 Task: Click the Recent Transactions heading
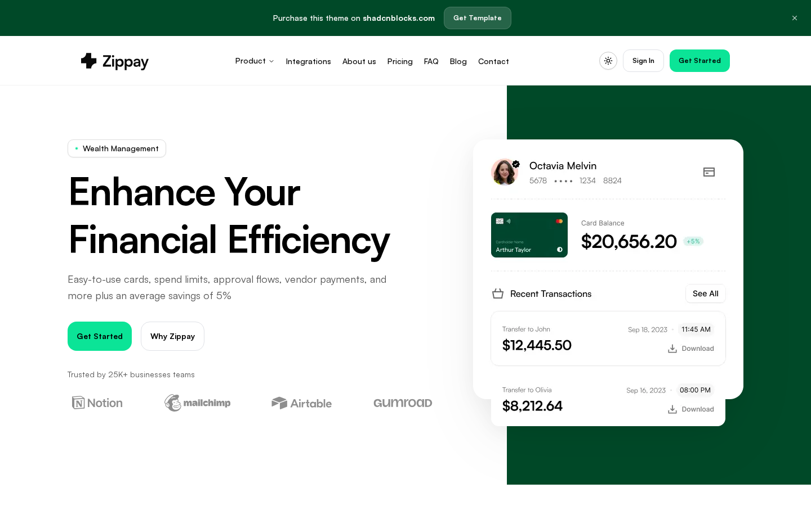pos(551,293)
